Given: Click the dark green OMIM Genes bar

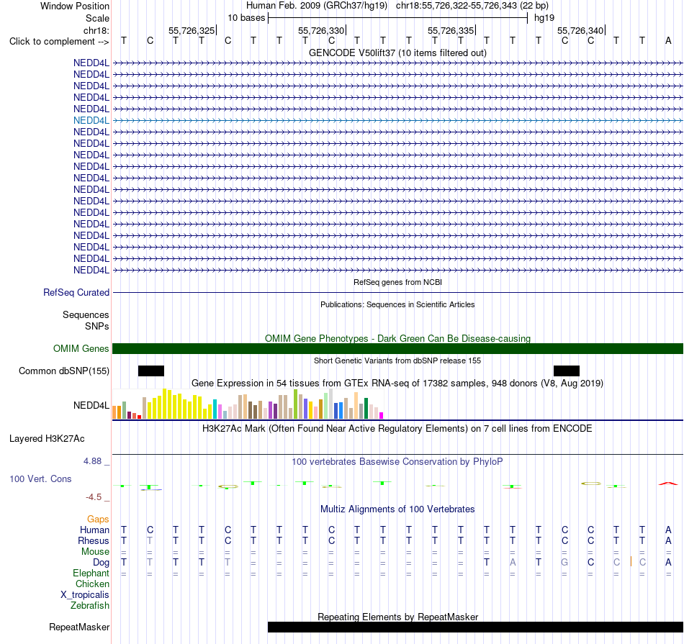Looking at the screenshot, I should click(398, 348).
